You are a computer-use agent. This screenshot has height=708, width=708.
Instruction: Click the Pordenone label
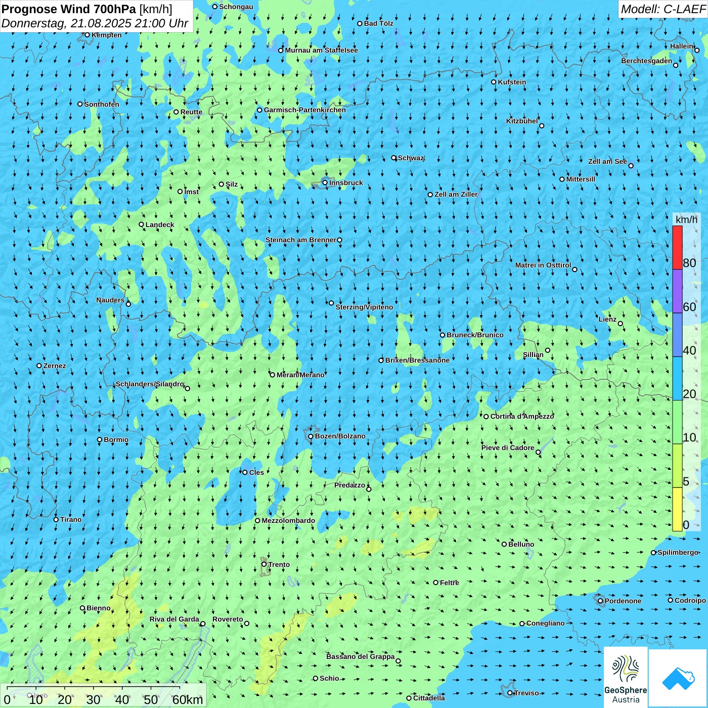(x=623, y=601)
